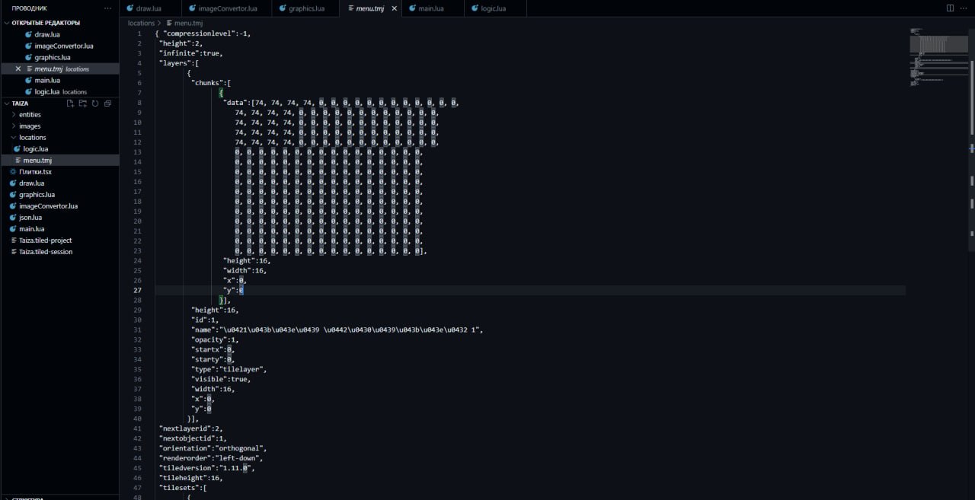Click the New Folder icon in TAIZA header

[x=82, y=104]
